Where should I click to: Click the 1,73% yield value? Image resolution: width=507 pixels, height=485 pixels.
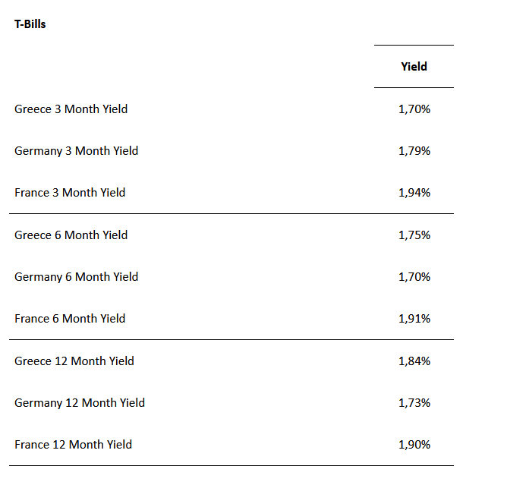(x=414, y=403)
